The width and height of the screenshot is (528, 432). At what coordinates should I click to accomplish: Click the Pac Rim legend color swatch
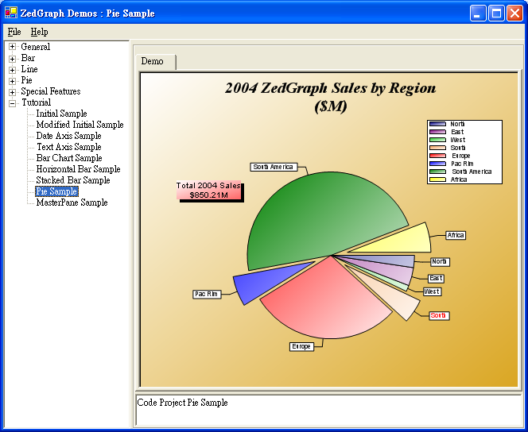coord(438,164)
